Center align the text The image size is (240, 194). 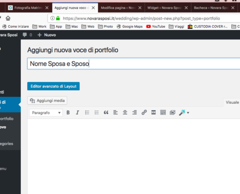tap(125, 113)
